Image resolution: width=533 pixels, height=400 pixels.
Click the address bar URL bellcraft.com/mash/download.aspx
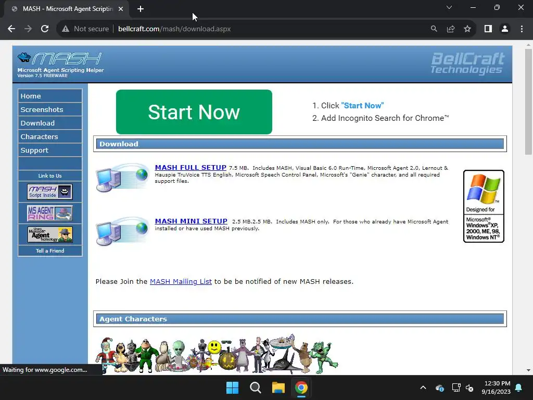pos(174,29)
